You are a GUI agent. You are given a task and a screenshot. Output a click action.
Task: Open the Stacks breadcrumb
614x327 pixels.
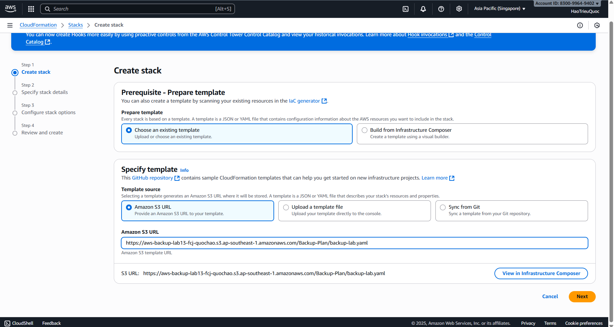[x=75, y=25]
